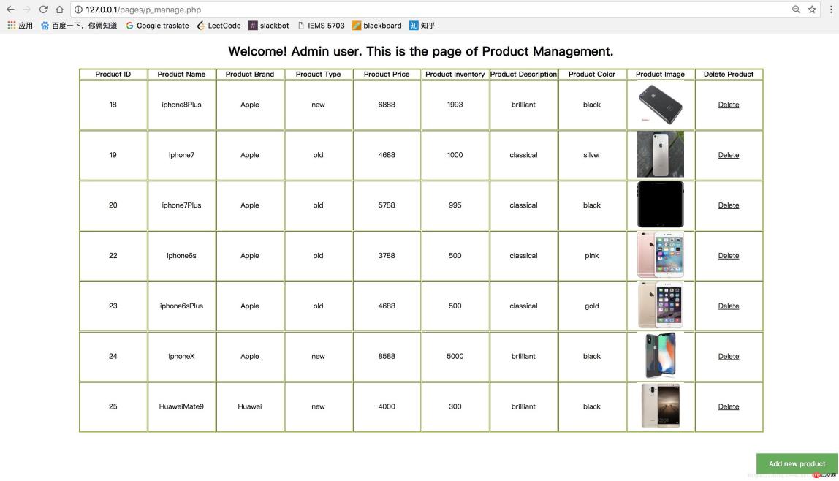Delete the iphone6s product
The image size is (839, 481).
(728, 256)
